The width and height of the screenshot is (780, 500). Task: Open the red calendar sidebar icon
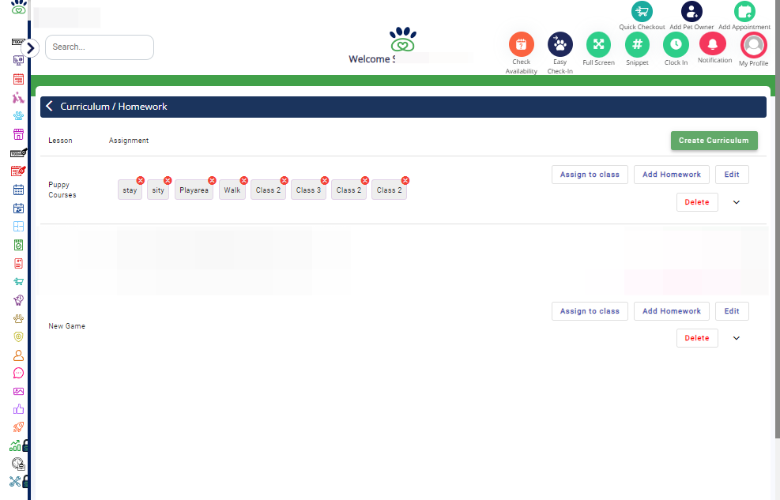coord(18,79)
